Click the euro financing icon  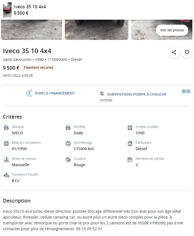(x=29, y=93)
